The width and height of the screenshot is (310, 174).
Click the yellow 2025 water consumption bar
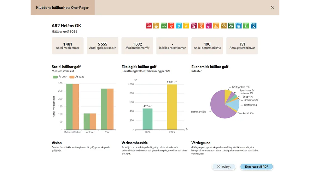(x=172, y=107)
